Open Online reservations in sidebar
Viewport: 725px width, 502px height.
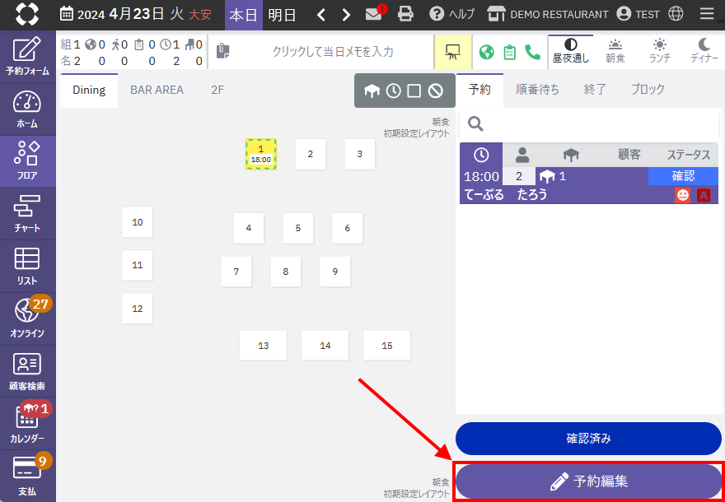27,318
